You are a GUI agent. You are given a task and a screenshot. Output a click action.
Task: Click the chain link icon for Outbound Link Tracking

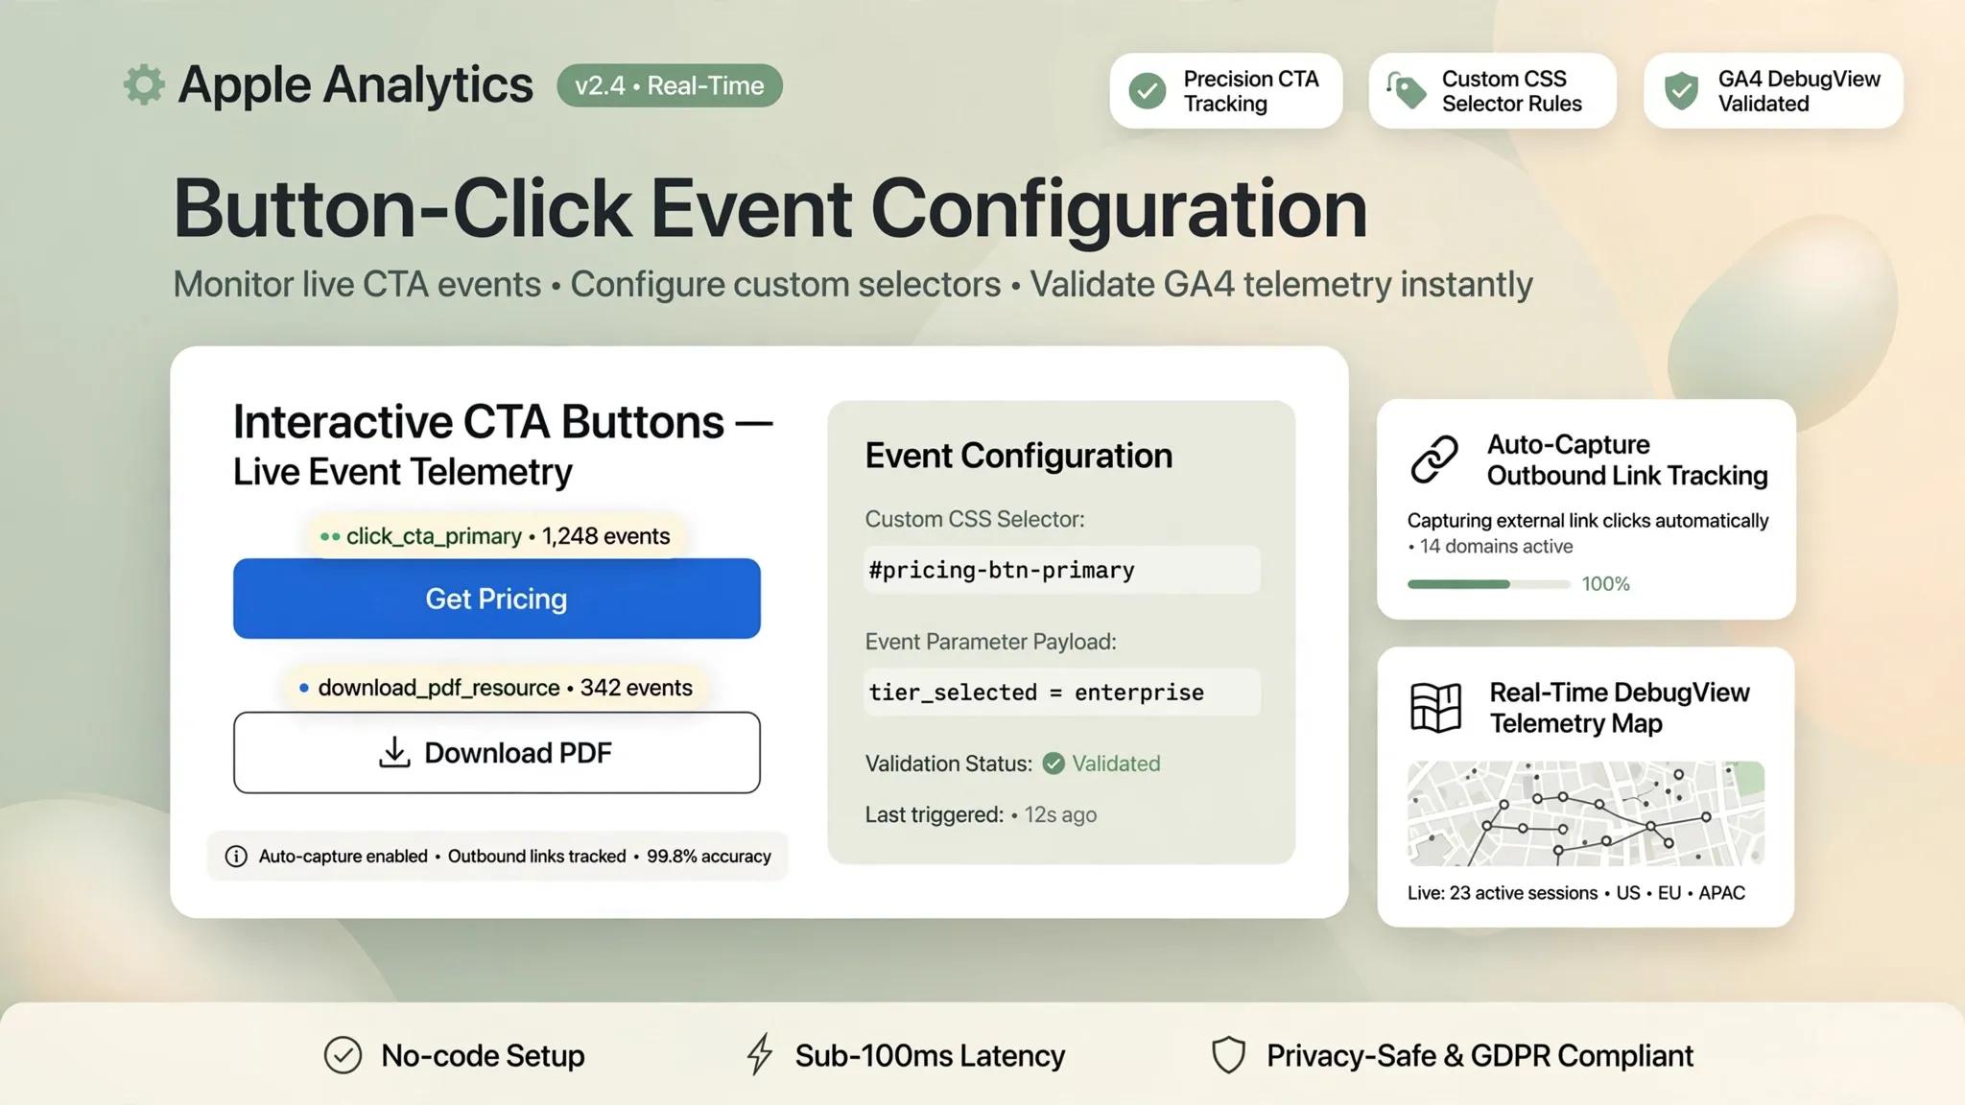[1434, 459]
